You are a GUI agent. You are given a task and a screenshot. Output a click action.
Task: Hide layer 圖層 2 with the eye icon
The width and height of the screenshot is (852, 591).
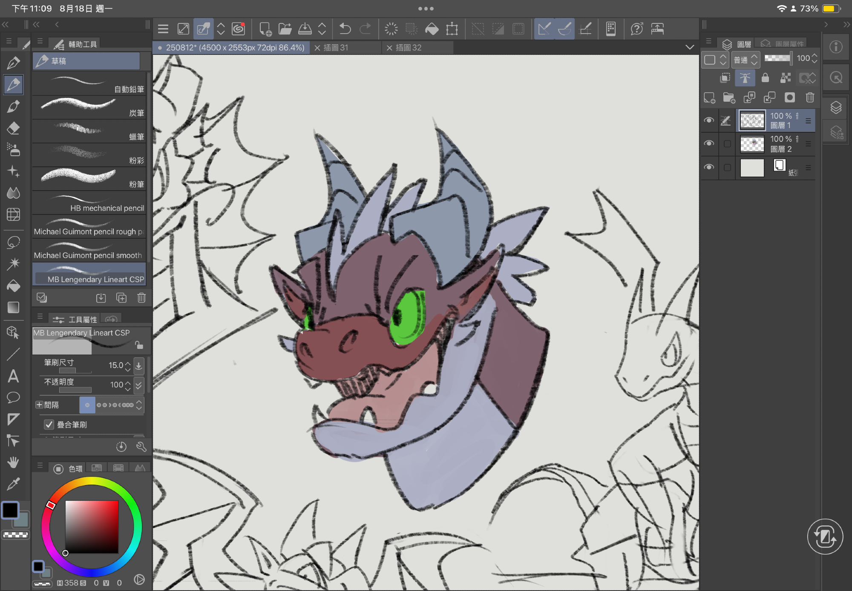click(x=709, y=143)
